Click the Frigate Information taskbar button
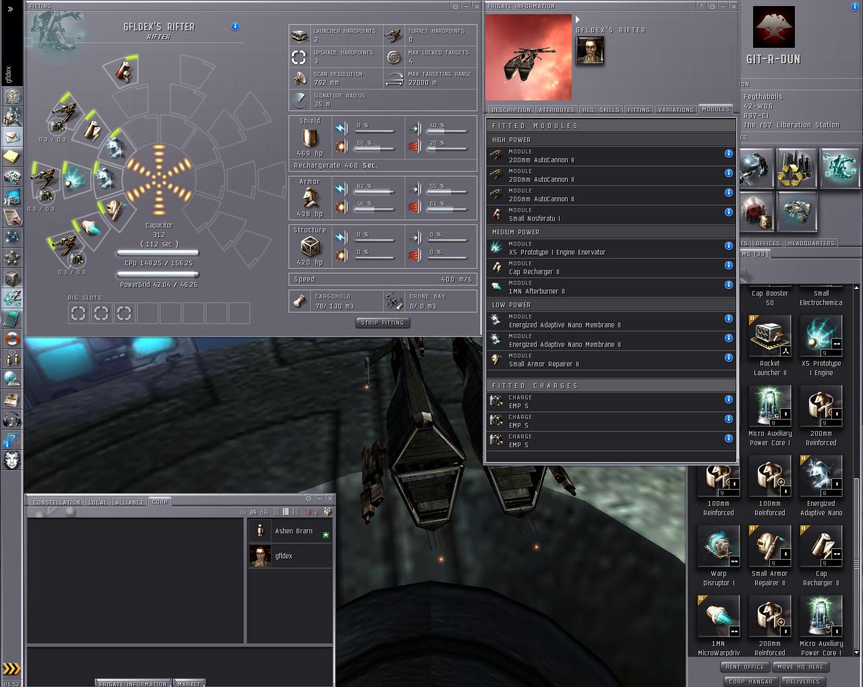Viewport: 863px width, 687px height. coord(133,683)
